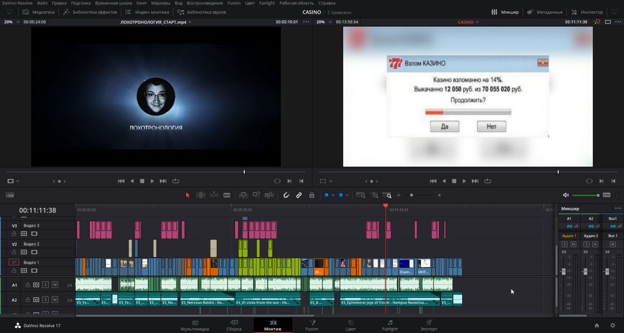This screenshot has height=333, width=624.
Task: Activate the Dynamic Trim mode tool
Action: (214, 195)
